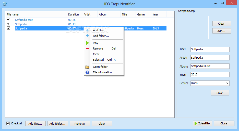Sort by the Album column header
Image resolution: width=239 pixels, height=131 pixels.
(109, 14)
